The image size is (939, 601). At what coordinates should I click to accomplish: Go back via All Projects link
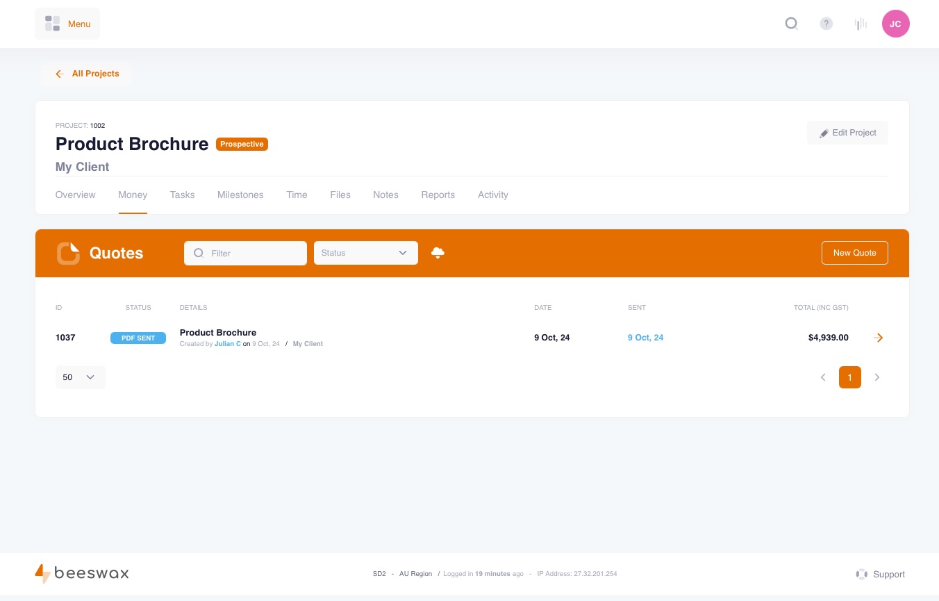pos(88,74)
